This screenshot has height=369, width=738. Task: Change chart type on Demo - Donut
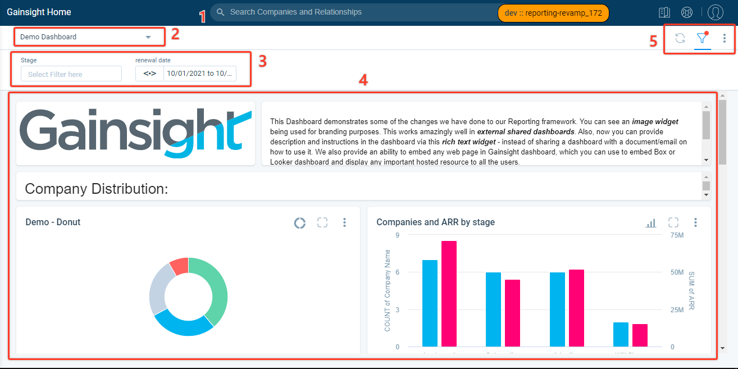[300, 223]
